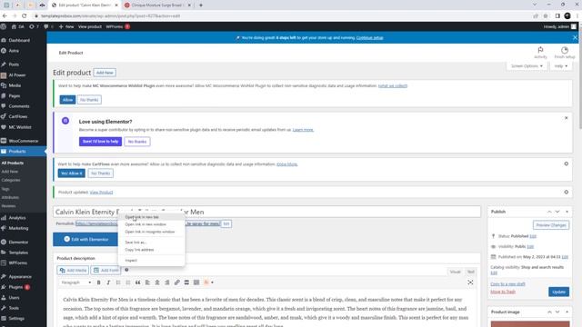Toggle the Publish panel collapse arrow
The height and width of the screenshot is (327, 582).
[567, 212]
